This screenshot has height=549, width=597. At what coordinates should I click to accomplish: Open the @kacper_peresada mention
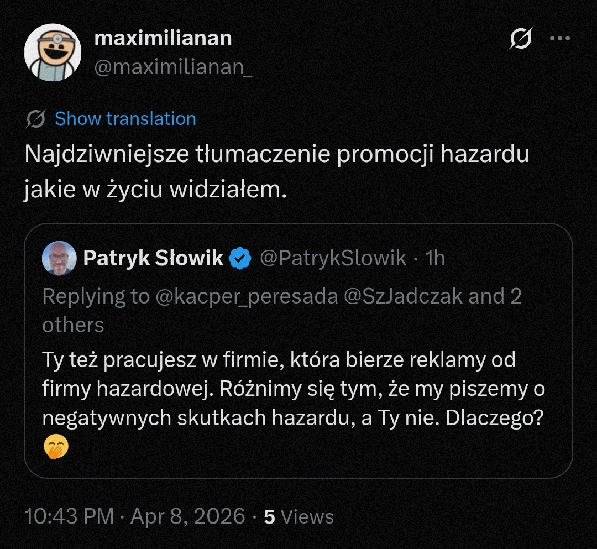[247, 297]
